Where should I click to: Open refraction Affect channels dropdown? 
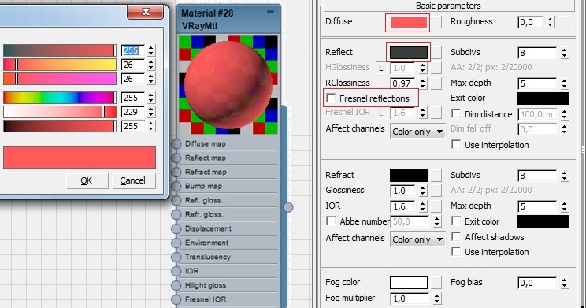[x=417, y=239]
